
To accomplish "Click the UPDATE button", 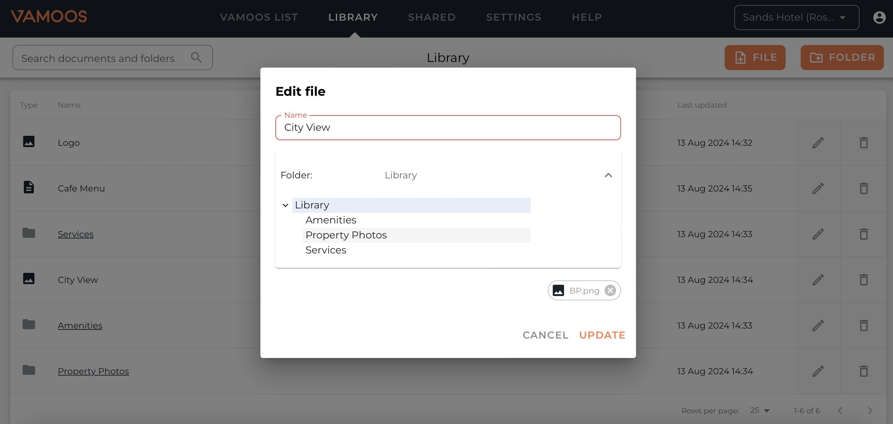I will pyautogui.click(x=602, y=335).
